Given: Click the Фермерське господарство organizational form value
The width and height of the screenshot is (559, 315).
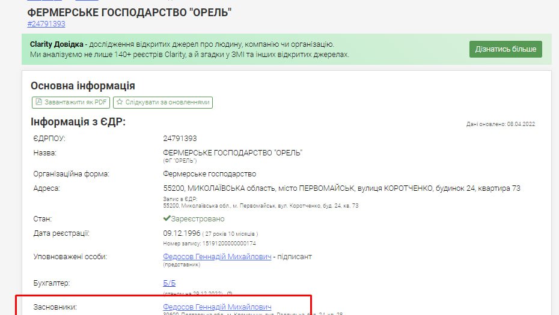Looking at the screenshot, I should [209, 174].
